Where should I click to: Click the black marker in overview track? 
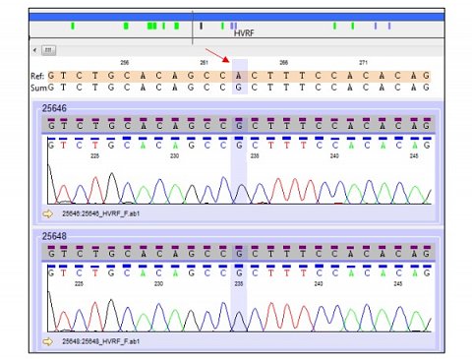(x=201, y=26)
